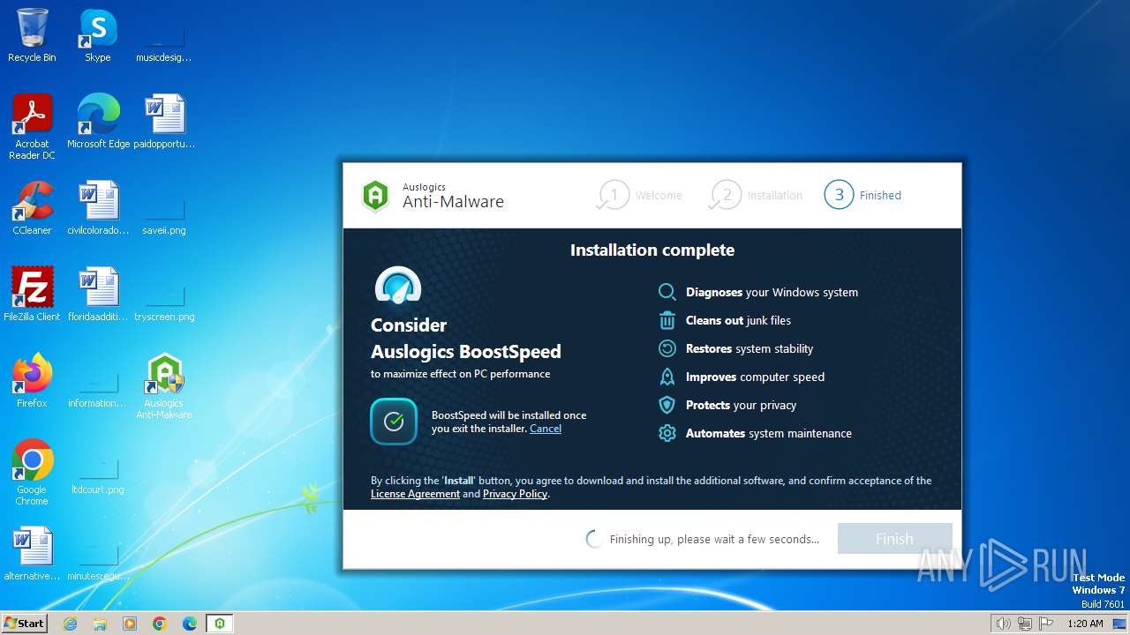Viewport: 1130px width, 635px height.
Task: Select the Finished step 3 indicator
Action: pos(863,195)
